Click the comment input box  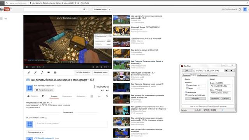click(x=71, y=124)
